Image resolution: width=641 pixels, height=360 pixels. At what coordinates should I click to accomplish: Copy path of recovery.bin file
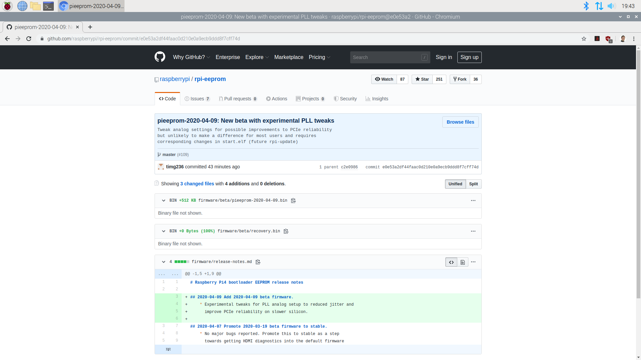(286, 231)
